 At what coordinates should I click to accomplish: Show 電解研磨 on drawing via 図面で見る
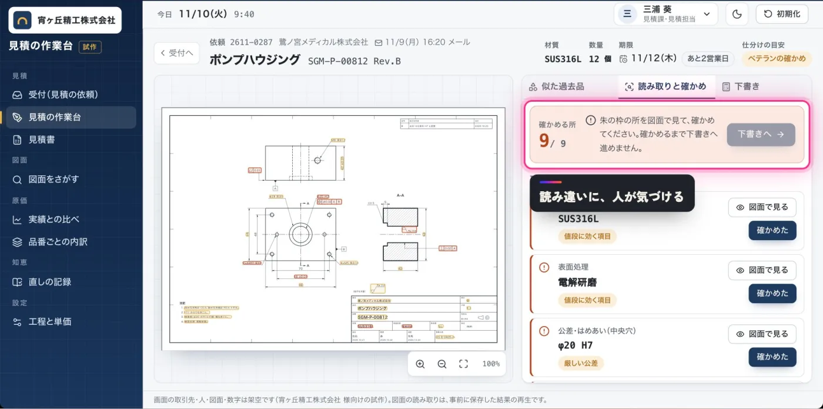(x=762, y=270)
